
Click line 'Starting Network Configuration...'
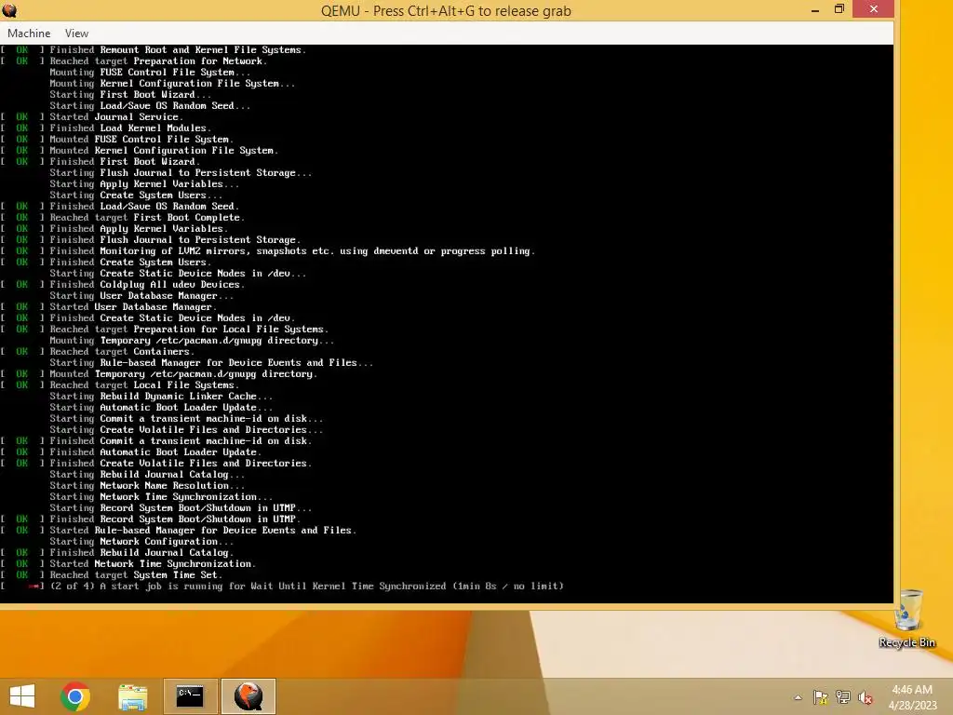click(x=141, y=542)
